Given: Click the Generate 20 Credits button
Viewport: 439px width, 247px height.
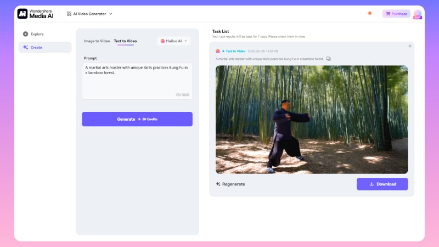Looking at the screenshot, I should coord(137,119).
